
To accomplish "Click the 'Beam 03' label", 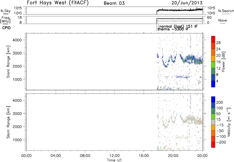I will click(x=114, y=3).
